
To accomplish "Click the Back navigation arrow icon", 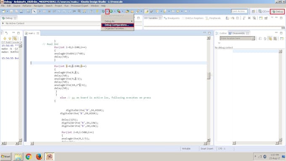I will (x=178, y=11).
